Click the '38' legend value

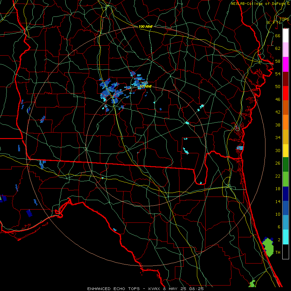278,125
